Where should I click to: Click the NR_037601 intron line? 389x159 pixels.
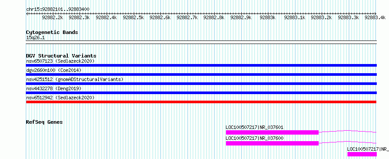click(347, 131)
